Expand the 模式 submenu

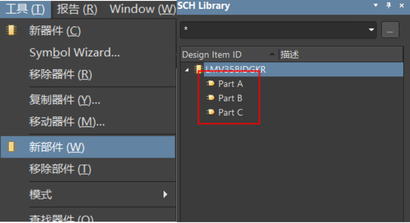166,194
